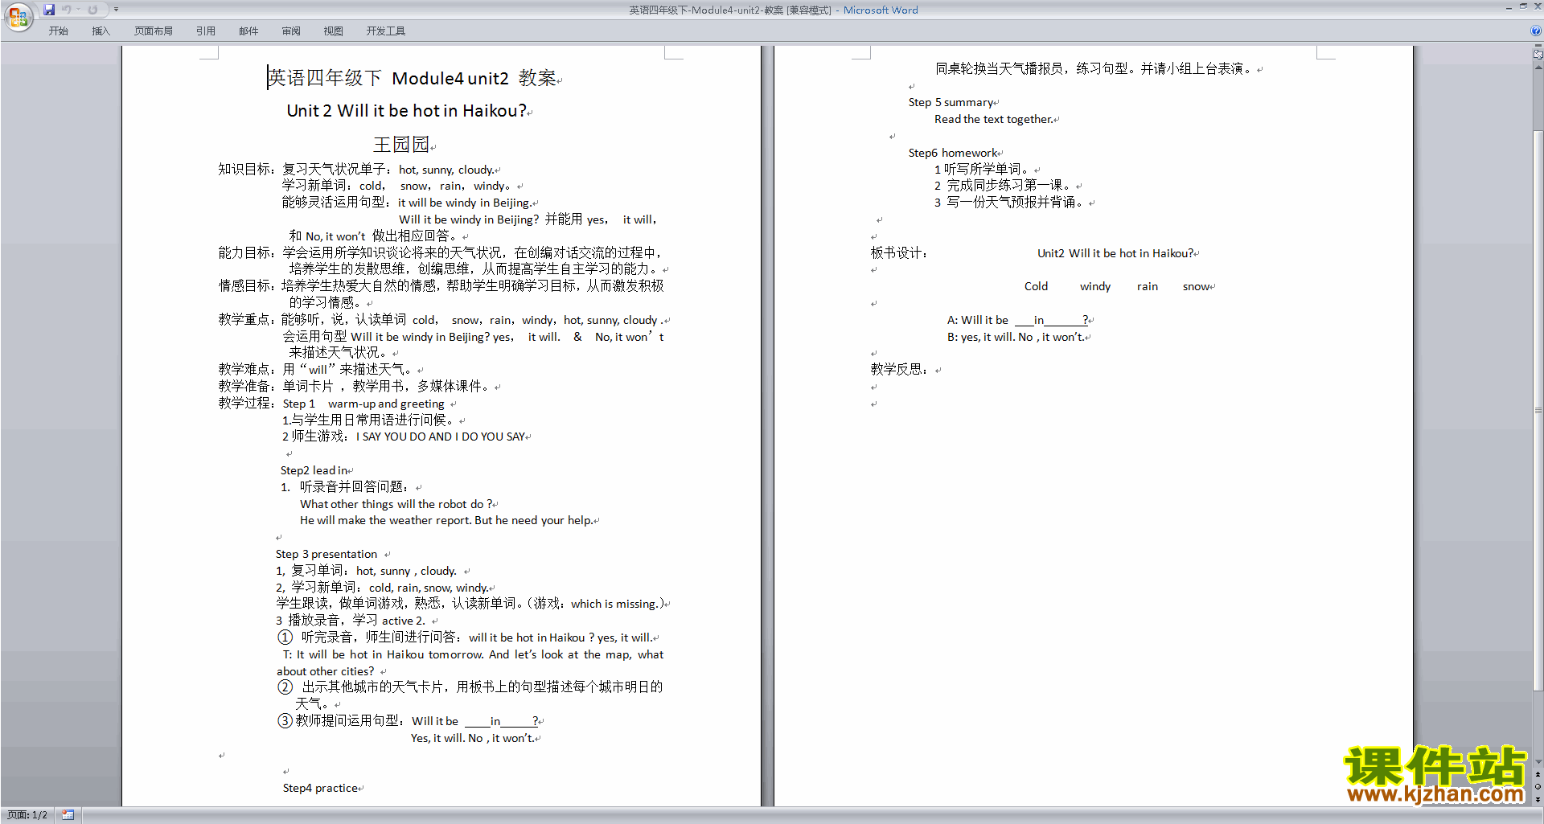Screen dimensions: 1544x824
Task: Click the heading 'Unit 2 Will it be hot in Haikou?'
Action: pyautogui.click(x=406, y=111)
